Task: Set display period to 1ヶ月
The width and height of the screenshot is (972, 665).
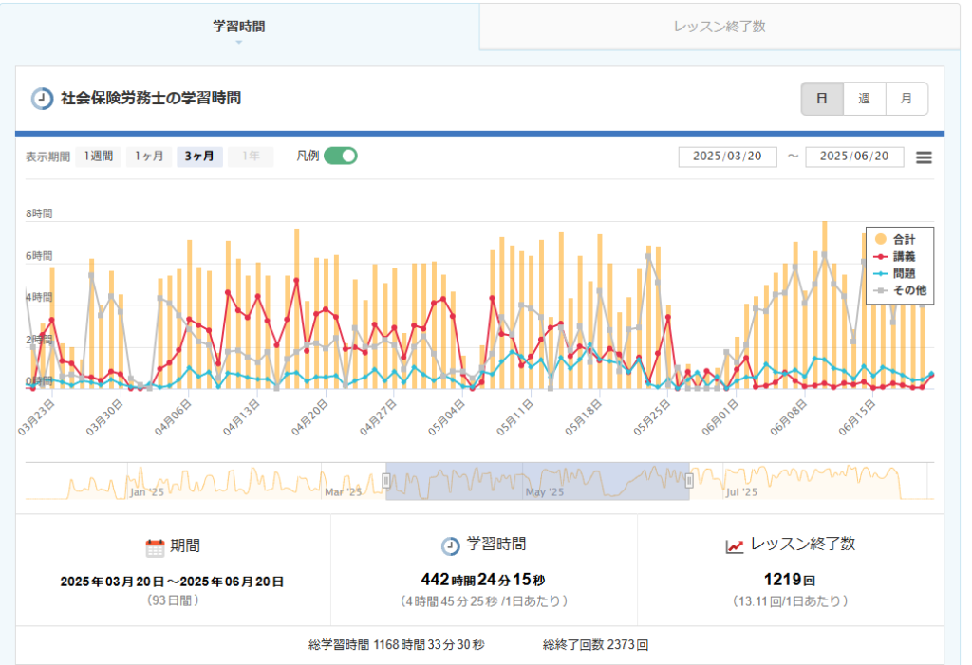Action: tap(149, 157)
